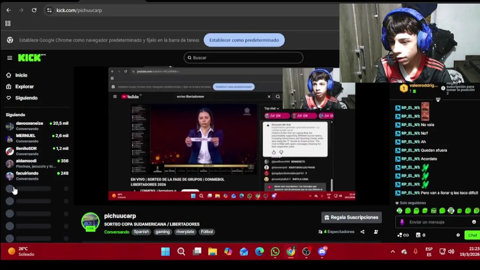Click the Solo seguidores heart label
Viewport: 480px width, 270px height.
[410, 203]
